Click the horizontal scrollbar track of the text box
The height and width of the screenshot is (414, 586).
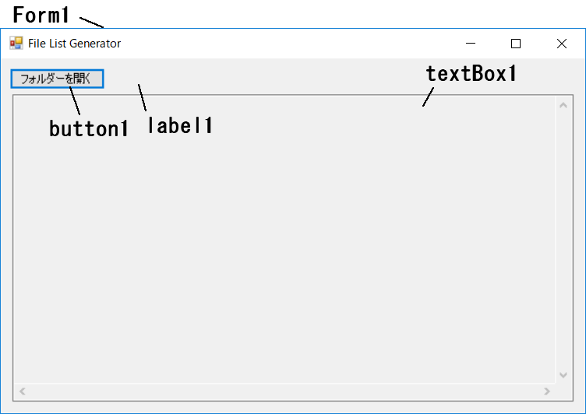(284, 391)
